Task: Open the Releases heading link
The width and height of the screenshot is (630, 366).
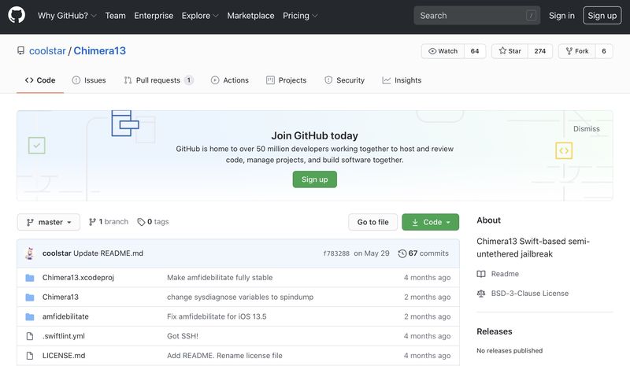Action: coord(495,332)
